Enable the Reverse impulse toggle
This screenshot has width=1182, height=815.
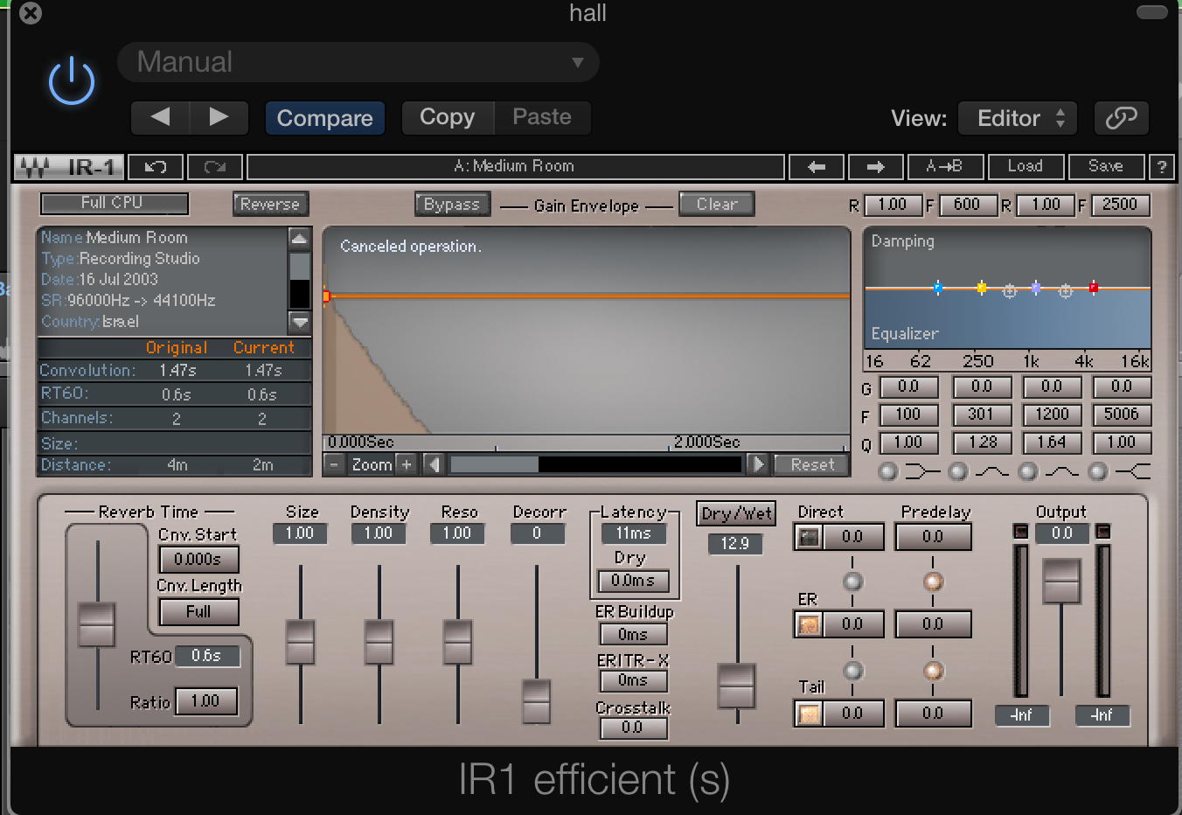270,204
